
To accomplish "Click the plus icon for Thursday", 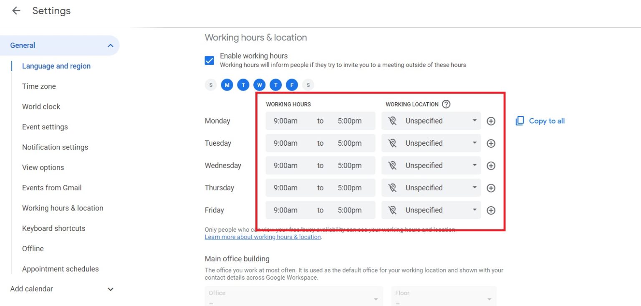I will tap(491, 188).
